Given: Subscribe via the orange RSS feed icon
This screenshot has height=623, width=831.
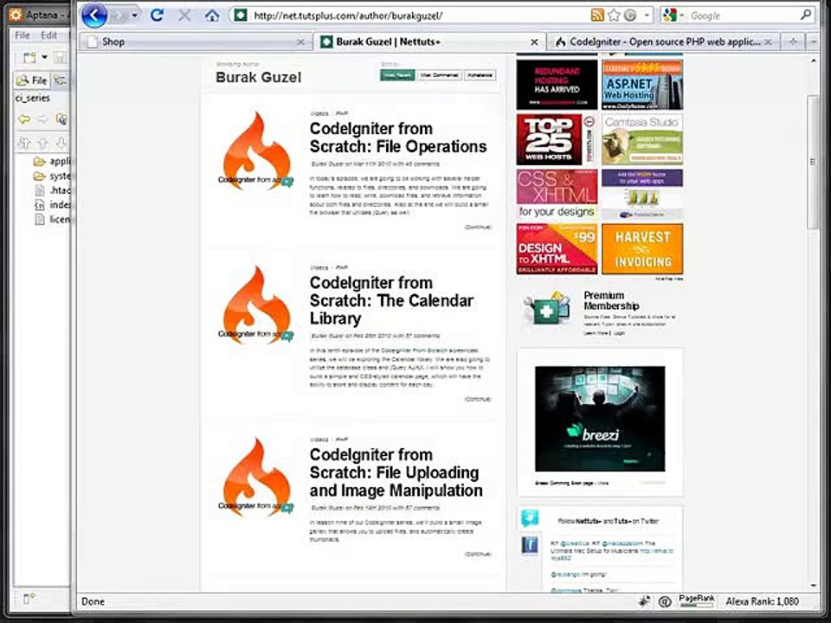Looking at the screenshot, I should 597,16.
